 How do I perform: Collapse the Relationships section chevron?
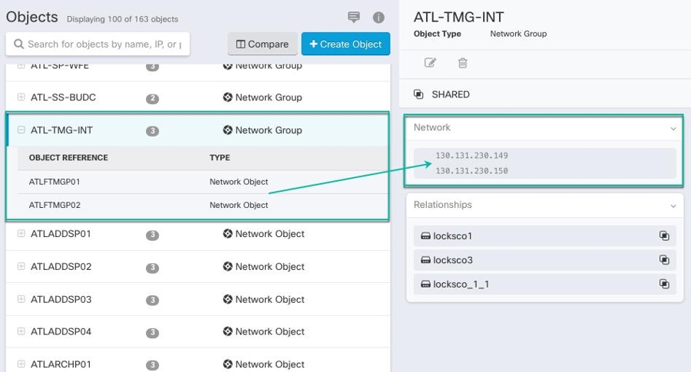pos(673,206)
